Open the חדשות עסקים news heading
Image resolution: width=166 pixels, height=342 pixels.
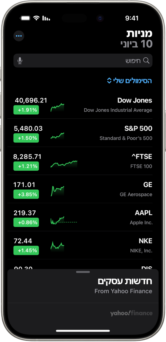pos(125,281)
